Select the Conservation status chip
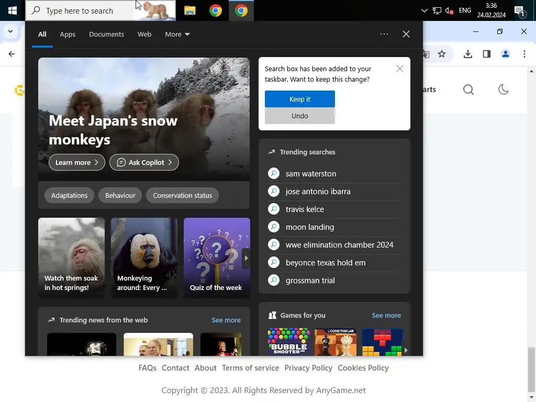The height and width of the screenshot is (402, 536). tap(182, 196)
